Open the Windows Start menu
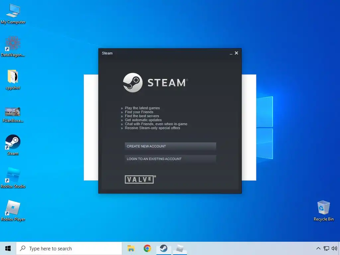 click(x=8, y=248)
